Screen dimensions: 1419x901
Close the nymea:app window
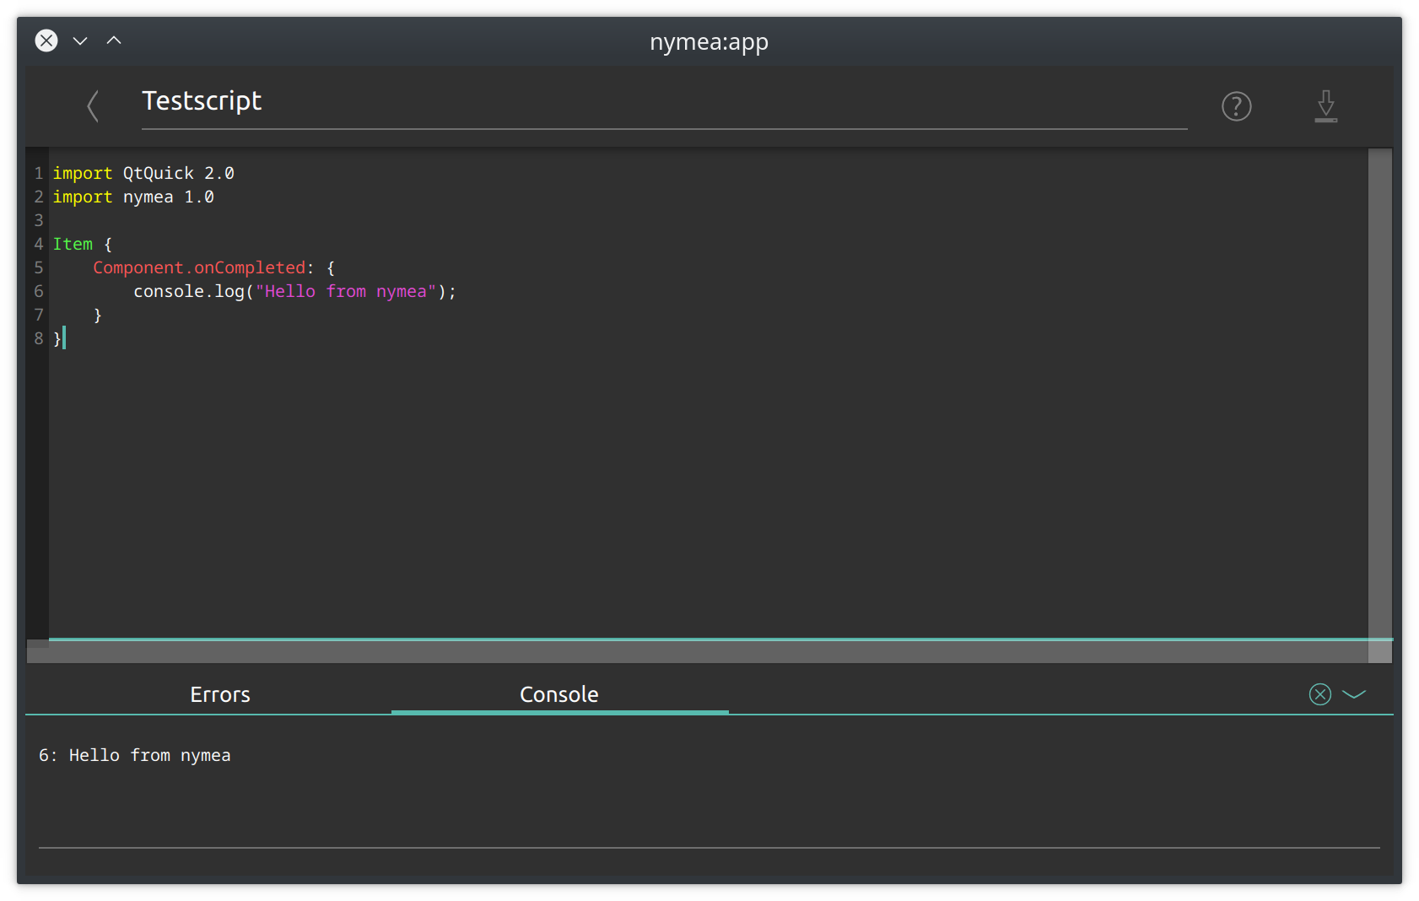pyautogui.click(x=46, y=40)
